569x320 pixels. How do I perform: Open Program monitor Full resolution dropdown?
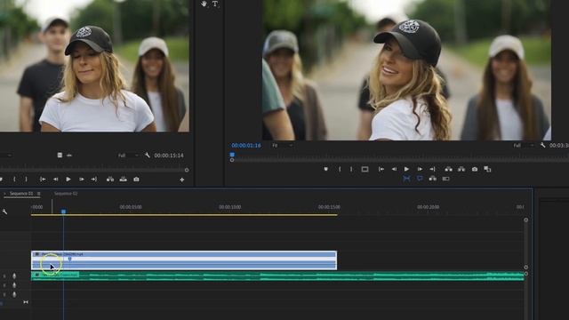click(x=524, y=146)
